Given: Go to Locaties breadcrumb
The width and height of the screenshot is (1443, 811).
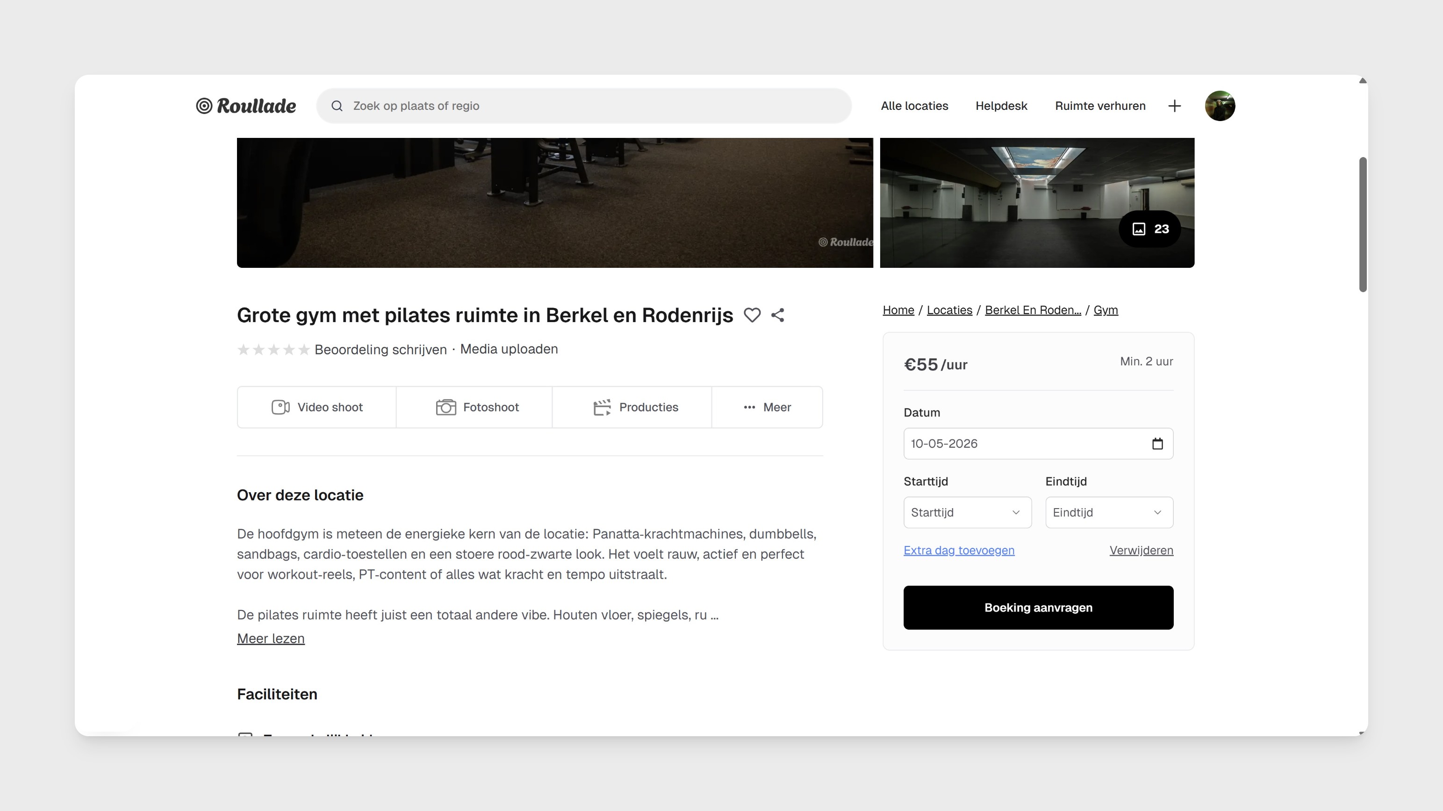Looking at the screenshot, I should coord(949,310).
